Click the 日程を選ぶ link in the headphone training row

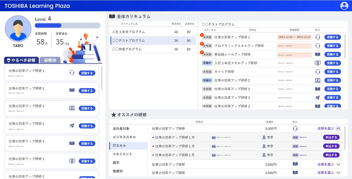pyautogui.click(x=325, y=128)
